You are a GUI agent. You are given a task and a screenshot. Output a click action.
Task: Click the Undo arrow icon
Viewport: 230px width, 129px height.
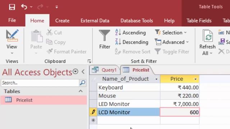24,7
